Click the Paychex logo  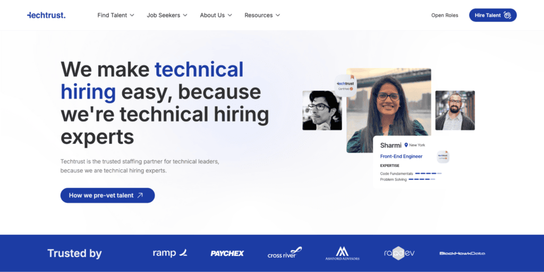tap(227, 253)
